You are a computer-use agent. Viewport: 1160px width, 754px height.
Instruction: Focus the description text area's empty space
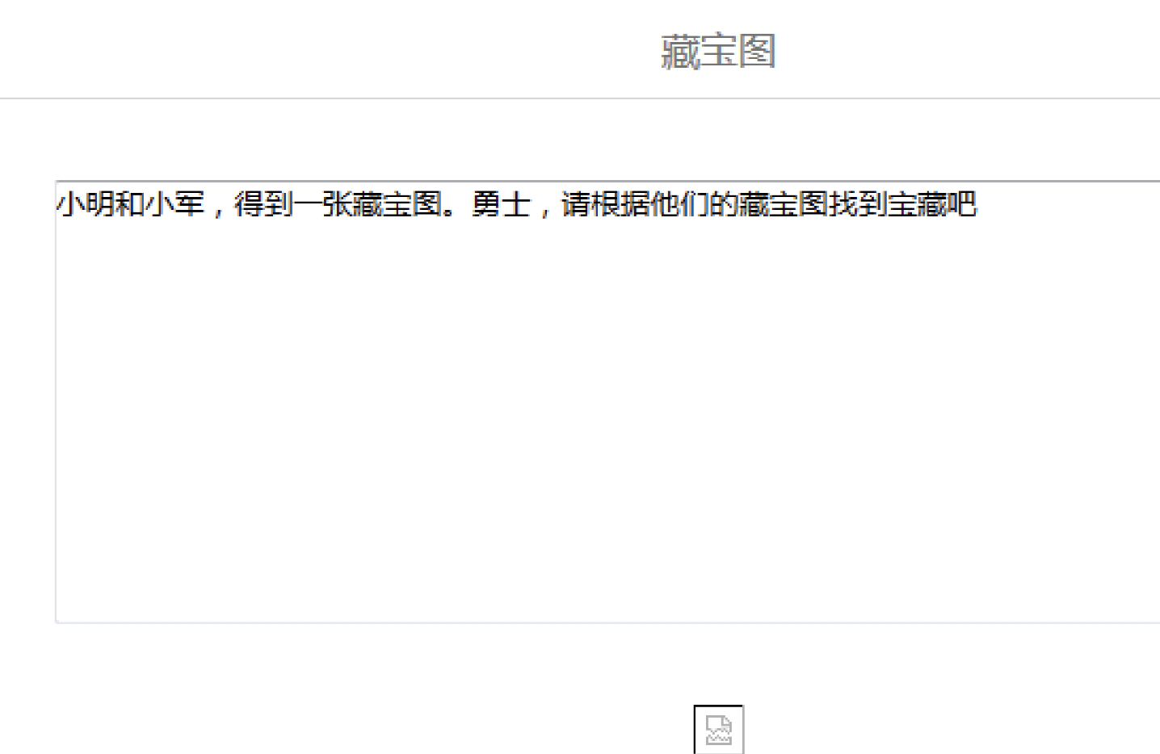(607, 420)
